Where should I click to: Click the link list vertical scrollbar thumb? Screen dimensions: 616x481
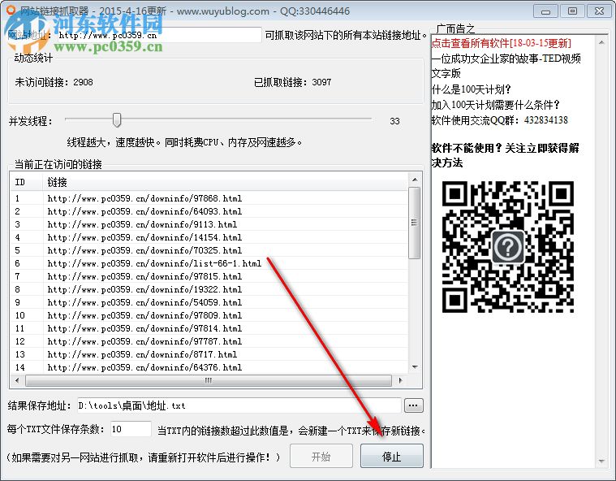415,223
